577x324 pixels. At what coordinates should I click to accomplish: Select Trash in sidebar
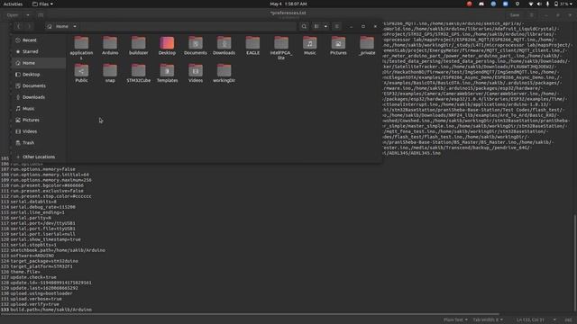(38, 142)
